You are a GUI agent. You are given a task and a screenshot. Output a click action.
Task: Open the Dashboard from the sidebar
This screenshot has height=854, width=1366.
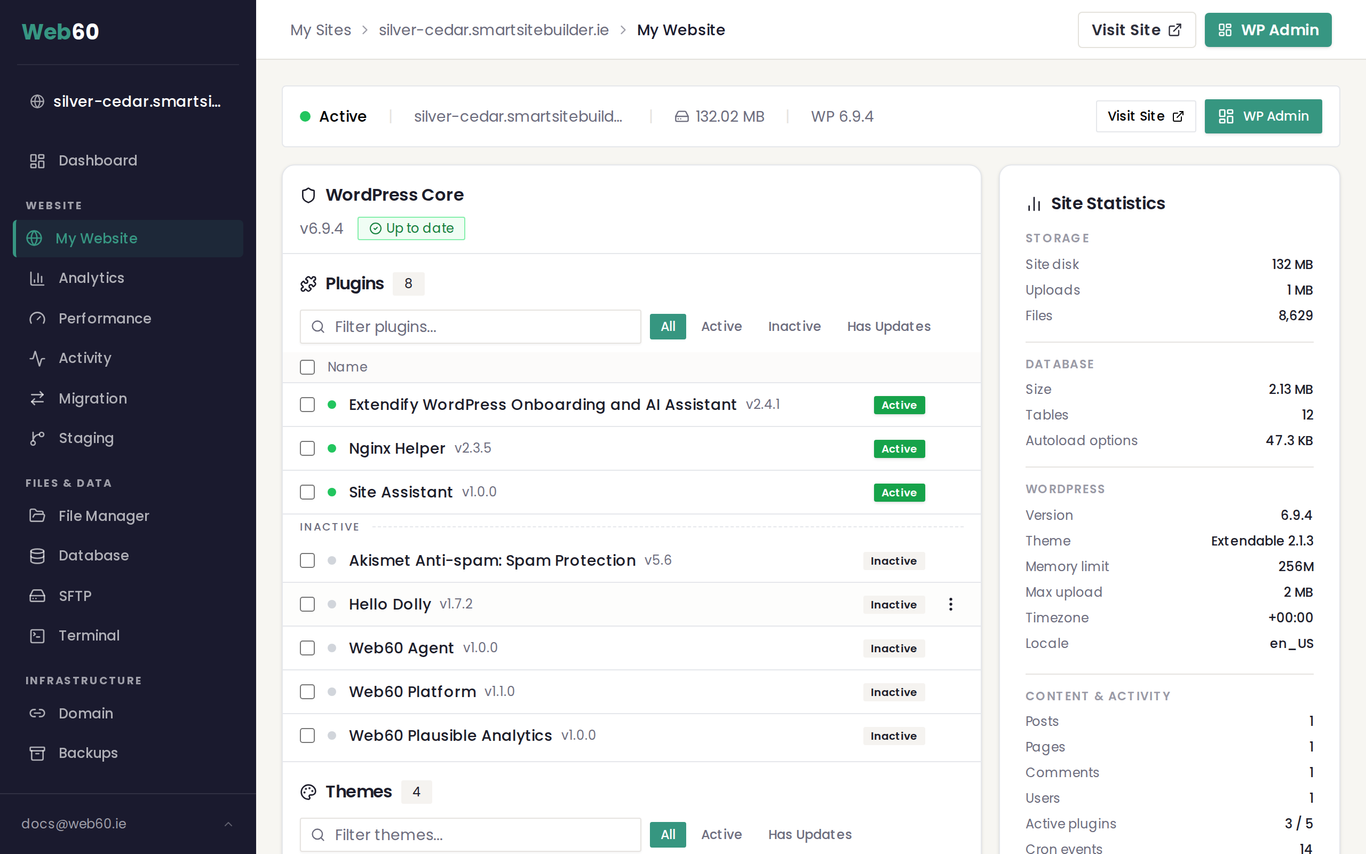pyautogui.click(x=98, y=161)
